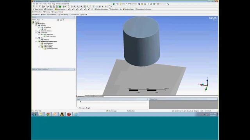Select the Rotate view tool
Viewport: 250px width, 140px height.
click(x=68, y=7)
